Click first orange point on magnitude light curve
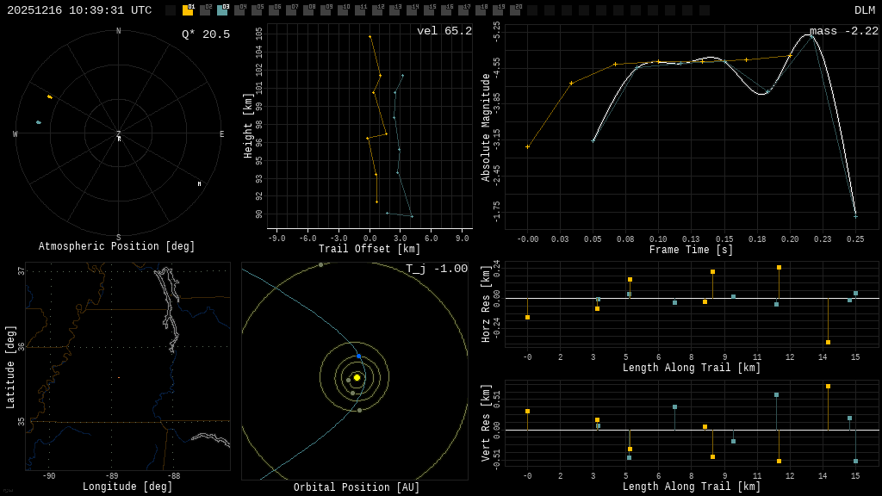The image size is (882, 496). tap(527, 146)
